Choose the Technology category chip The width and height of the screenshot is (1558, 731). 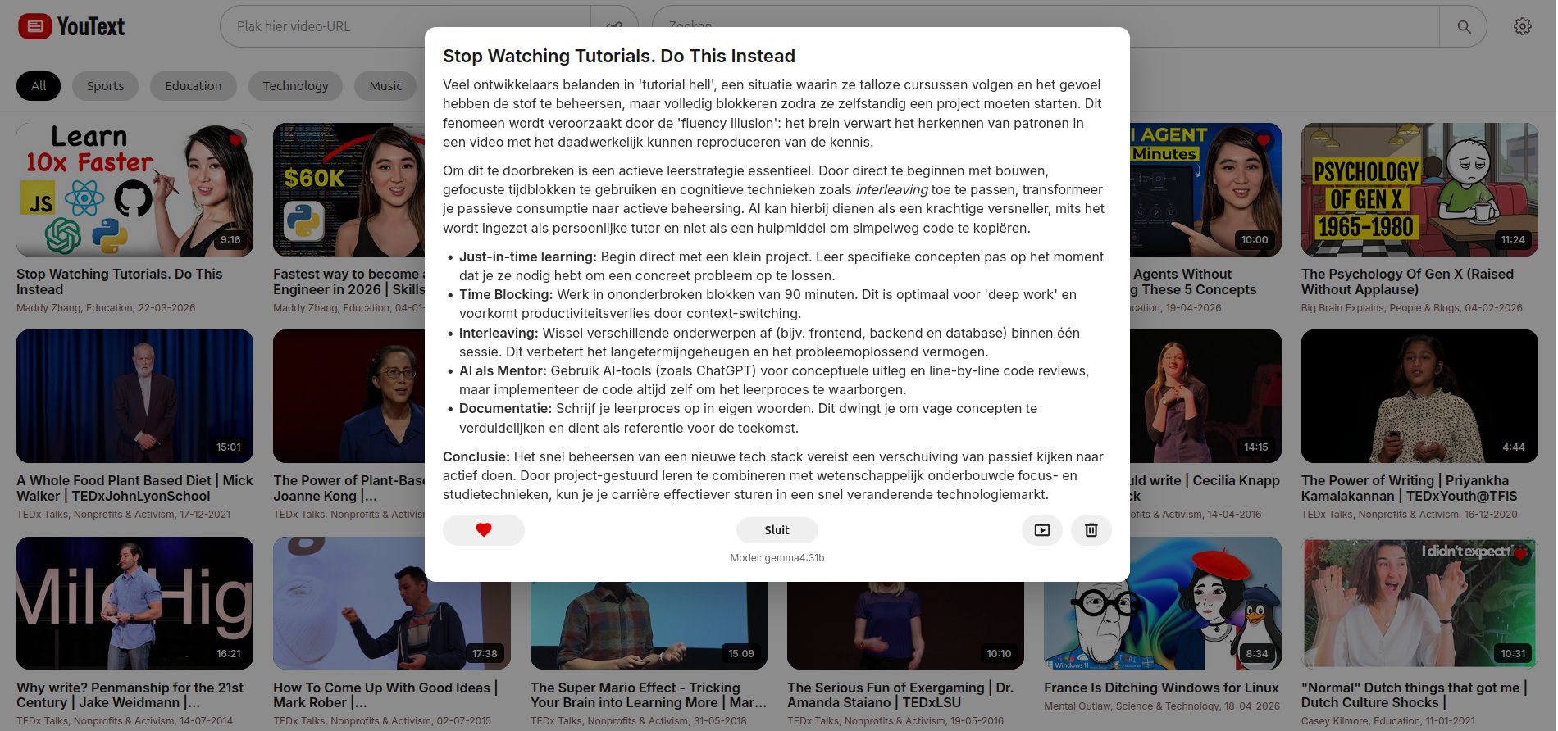click(295, 86)
